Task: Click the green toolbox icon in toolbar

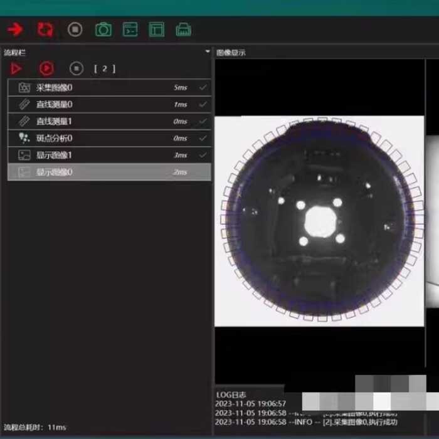Action: click(x=183, y=29)
